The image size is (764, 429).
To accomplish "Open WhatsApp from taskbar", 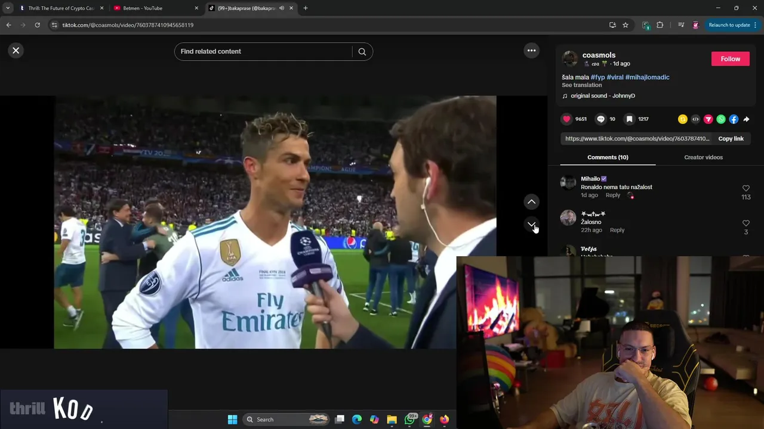I will 410,419.
